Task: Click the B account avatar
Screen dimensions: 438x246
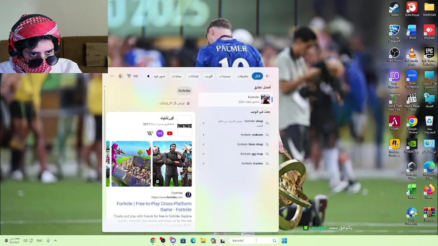Action: pos(120,76)
